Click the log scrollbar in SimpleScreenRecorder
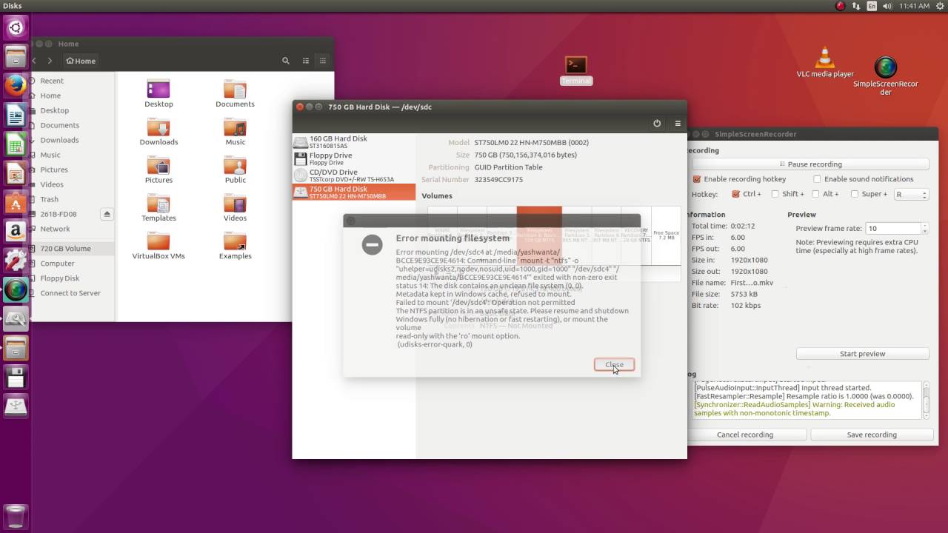 (x=926, y=400)
